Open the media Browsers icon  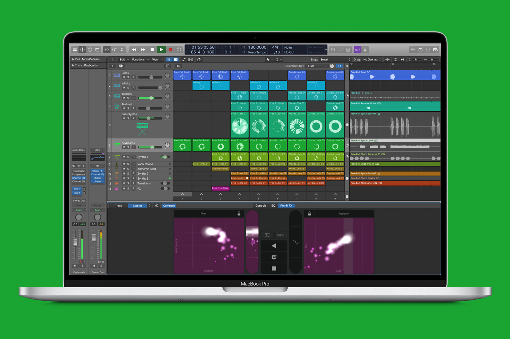(435, 49)
